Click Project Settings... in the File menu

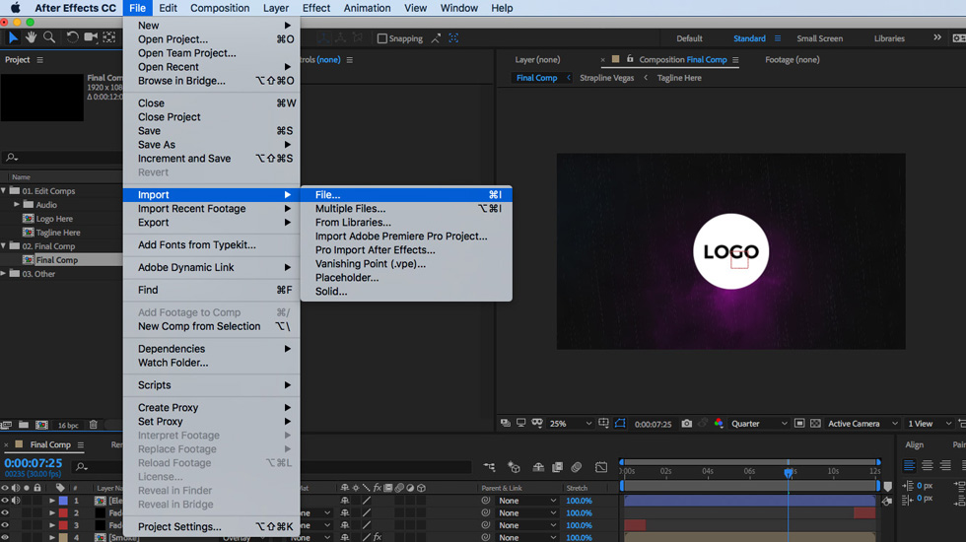(211, 526)
